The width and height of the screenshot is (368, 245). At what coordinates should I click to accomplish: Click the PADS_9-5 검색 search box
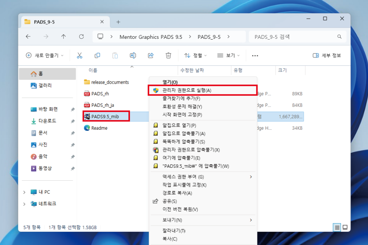[298, 37]
